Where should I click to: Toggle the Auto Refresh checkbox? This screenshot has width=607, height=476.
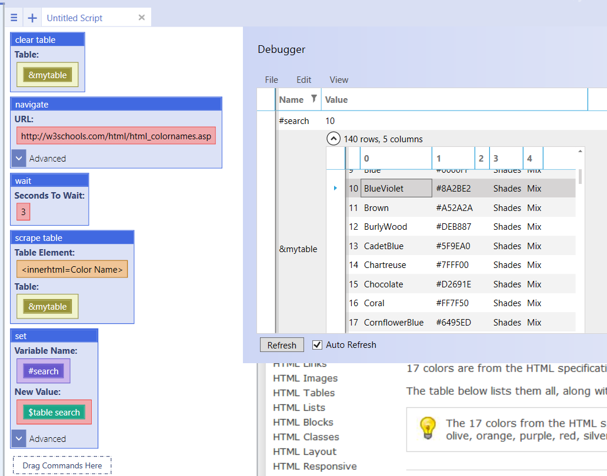(x=317, y=344)
